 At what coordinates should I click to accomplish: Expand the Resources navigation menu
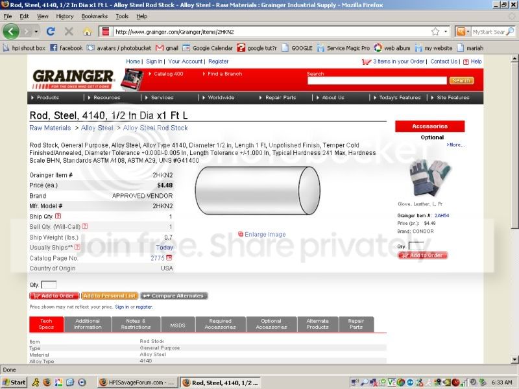tap(104, 98)
